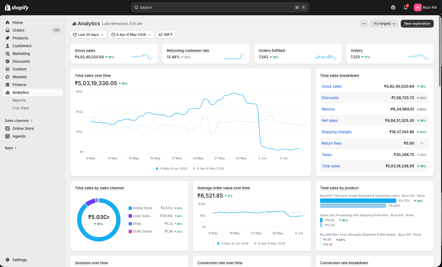Click the Discounts badge icon
This screenshot has height=267, width=442.
pos(8,61)
